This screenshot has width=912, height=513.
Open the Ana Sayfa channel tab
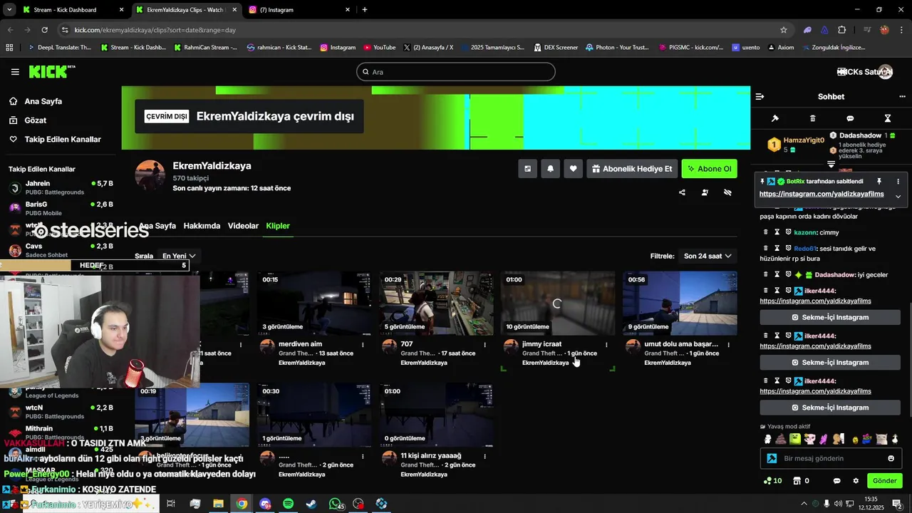click(157, 226)
